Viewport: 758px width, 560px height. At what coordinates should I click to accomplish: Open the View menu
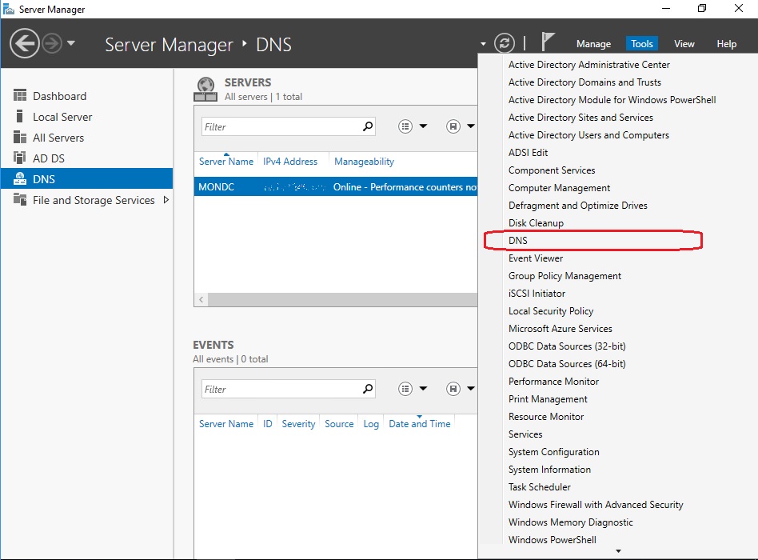click(684, 44)
